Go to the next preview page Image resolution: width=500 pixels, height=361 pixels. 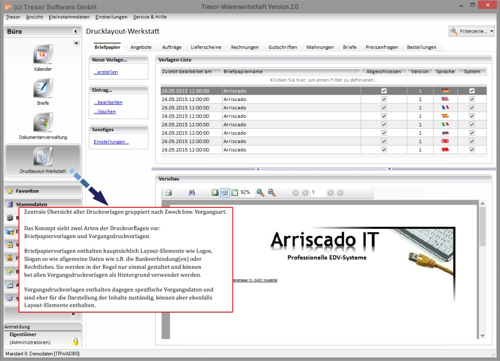[331, 193]
